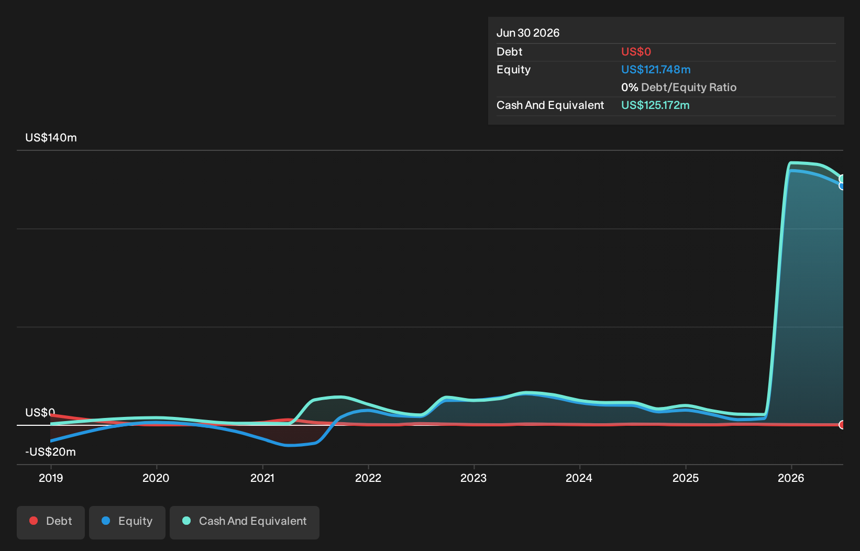Click the red Debt endpoint marker on chart
Viewport: 860px width, 551px height.
[x=842, y=425]
